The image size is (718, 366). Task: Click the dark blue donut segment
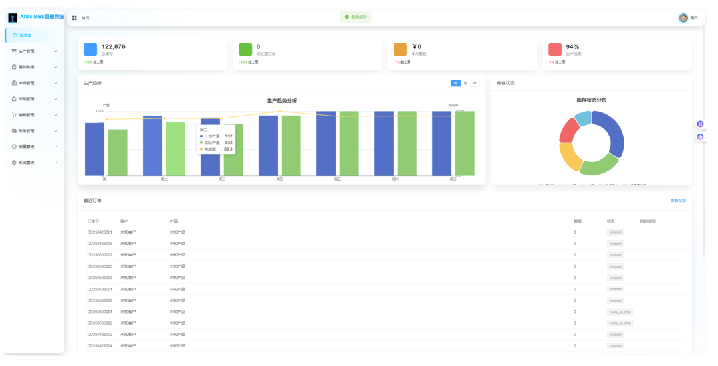(x=614, y=132)
